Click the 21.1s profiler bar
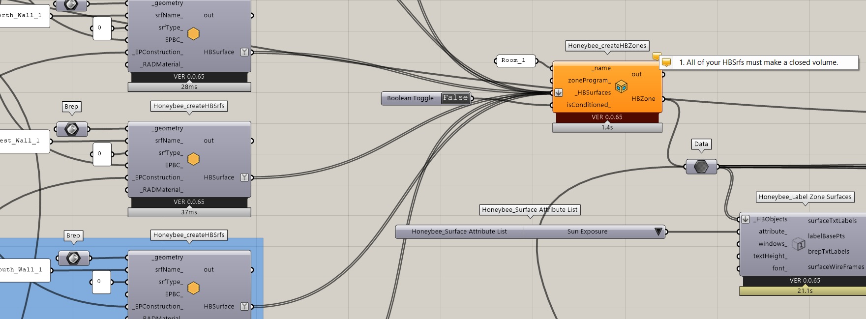This screenshot has width=866, height=319. tap(803, 291)
